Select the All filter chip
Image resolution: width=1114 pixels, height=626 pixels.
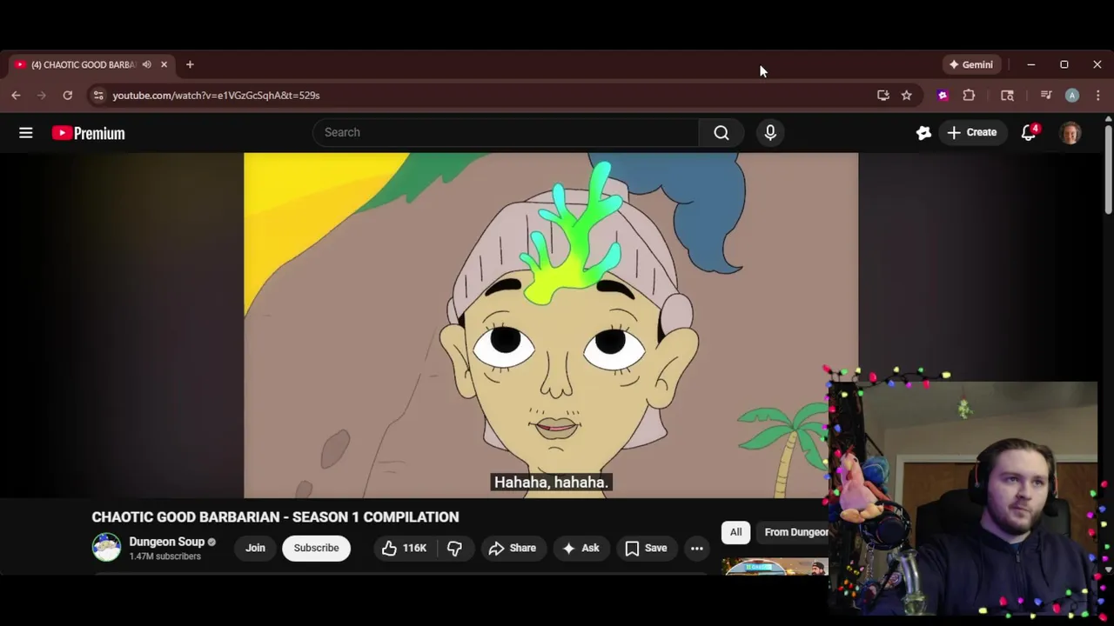[x=735, y=532]
